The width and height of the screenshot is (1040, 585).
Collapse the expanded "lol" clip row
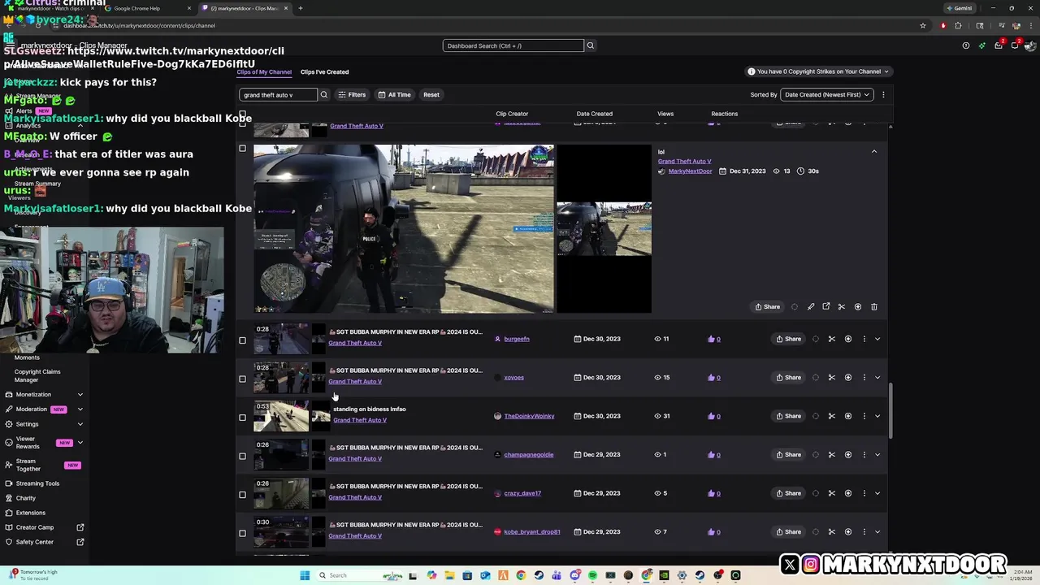point(874,151)
